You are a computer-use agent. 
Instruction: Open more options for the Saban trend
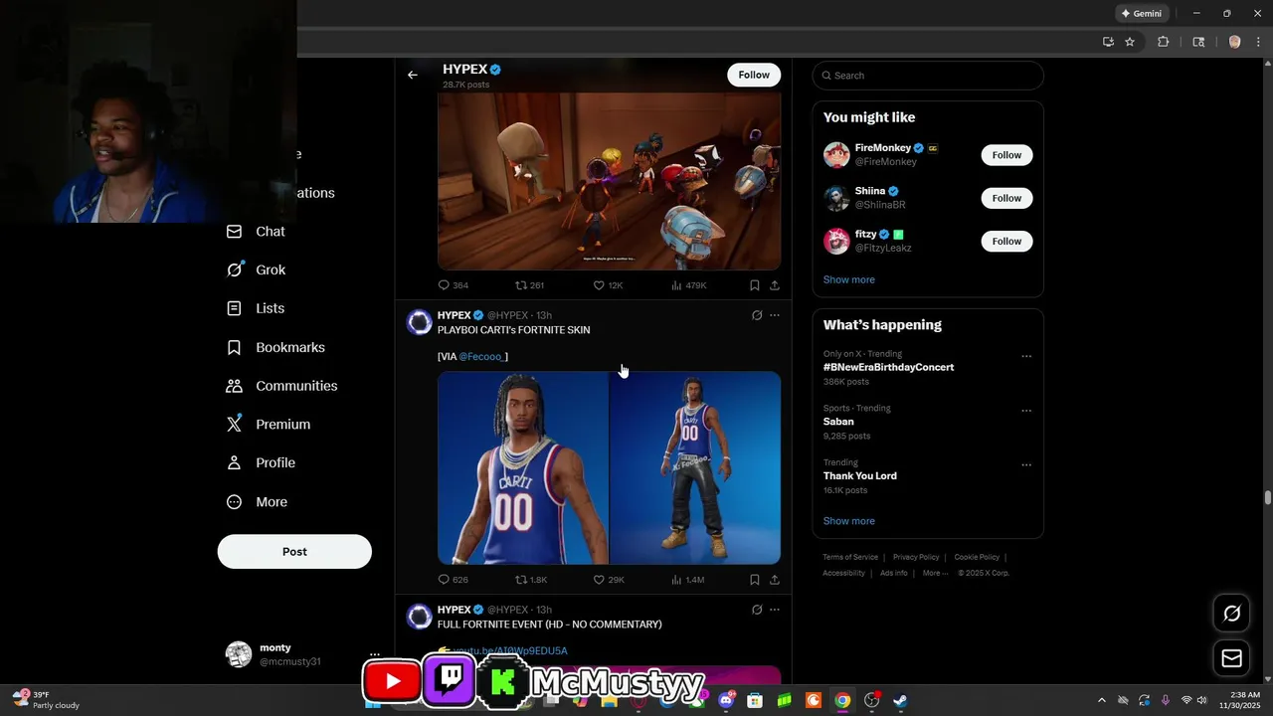click(x=1026, y=411)
